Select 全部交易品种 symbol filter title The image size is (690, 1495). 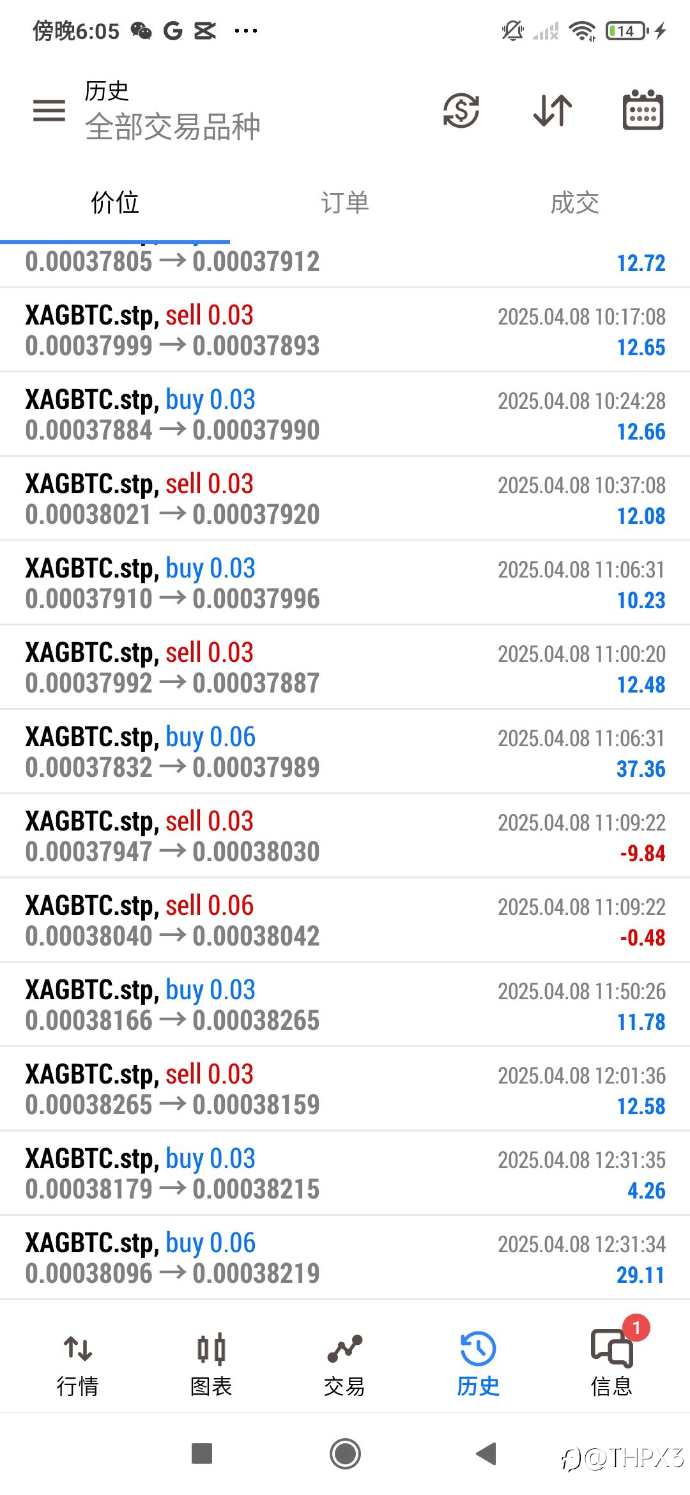point(172,126)
